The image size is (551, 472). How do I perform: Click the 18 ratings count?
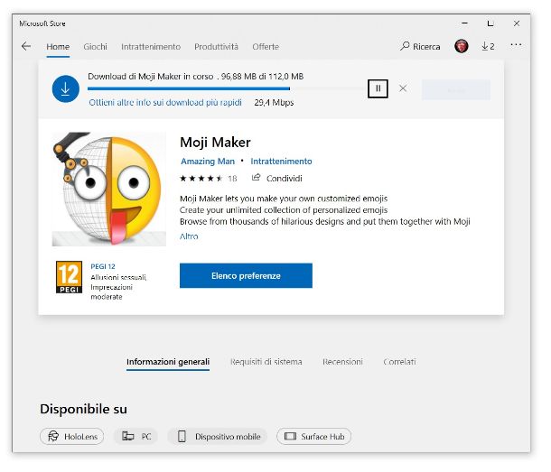point(232,179)
